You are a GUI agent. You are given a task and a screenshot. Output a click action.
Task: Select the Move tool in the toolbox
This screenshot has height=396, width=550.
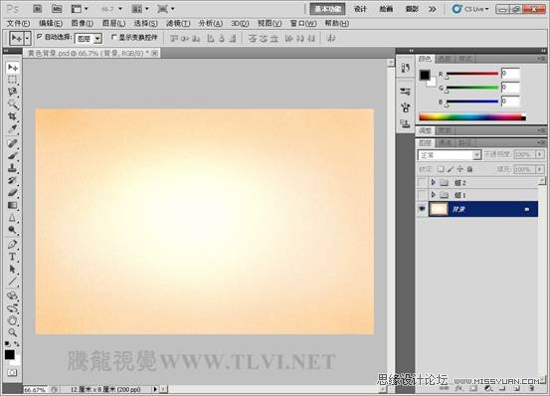(x=13, y=67)
